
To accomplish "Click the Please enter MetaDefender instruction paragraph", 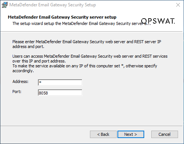I will [x=87, y=44].
